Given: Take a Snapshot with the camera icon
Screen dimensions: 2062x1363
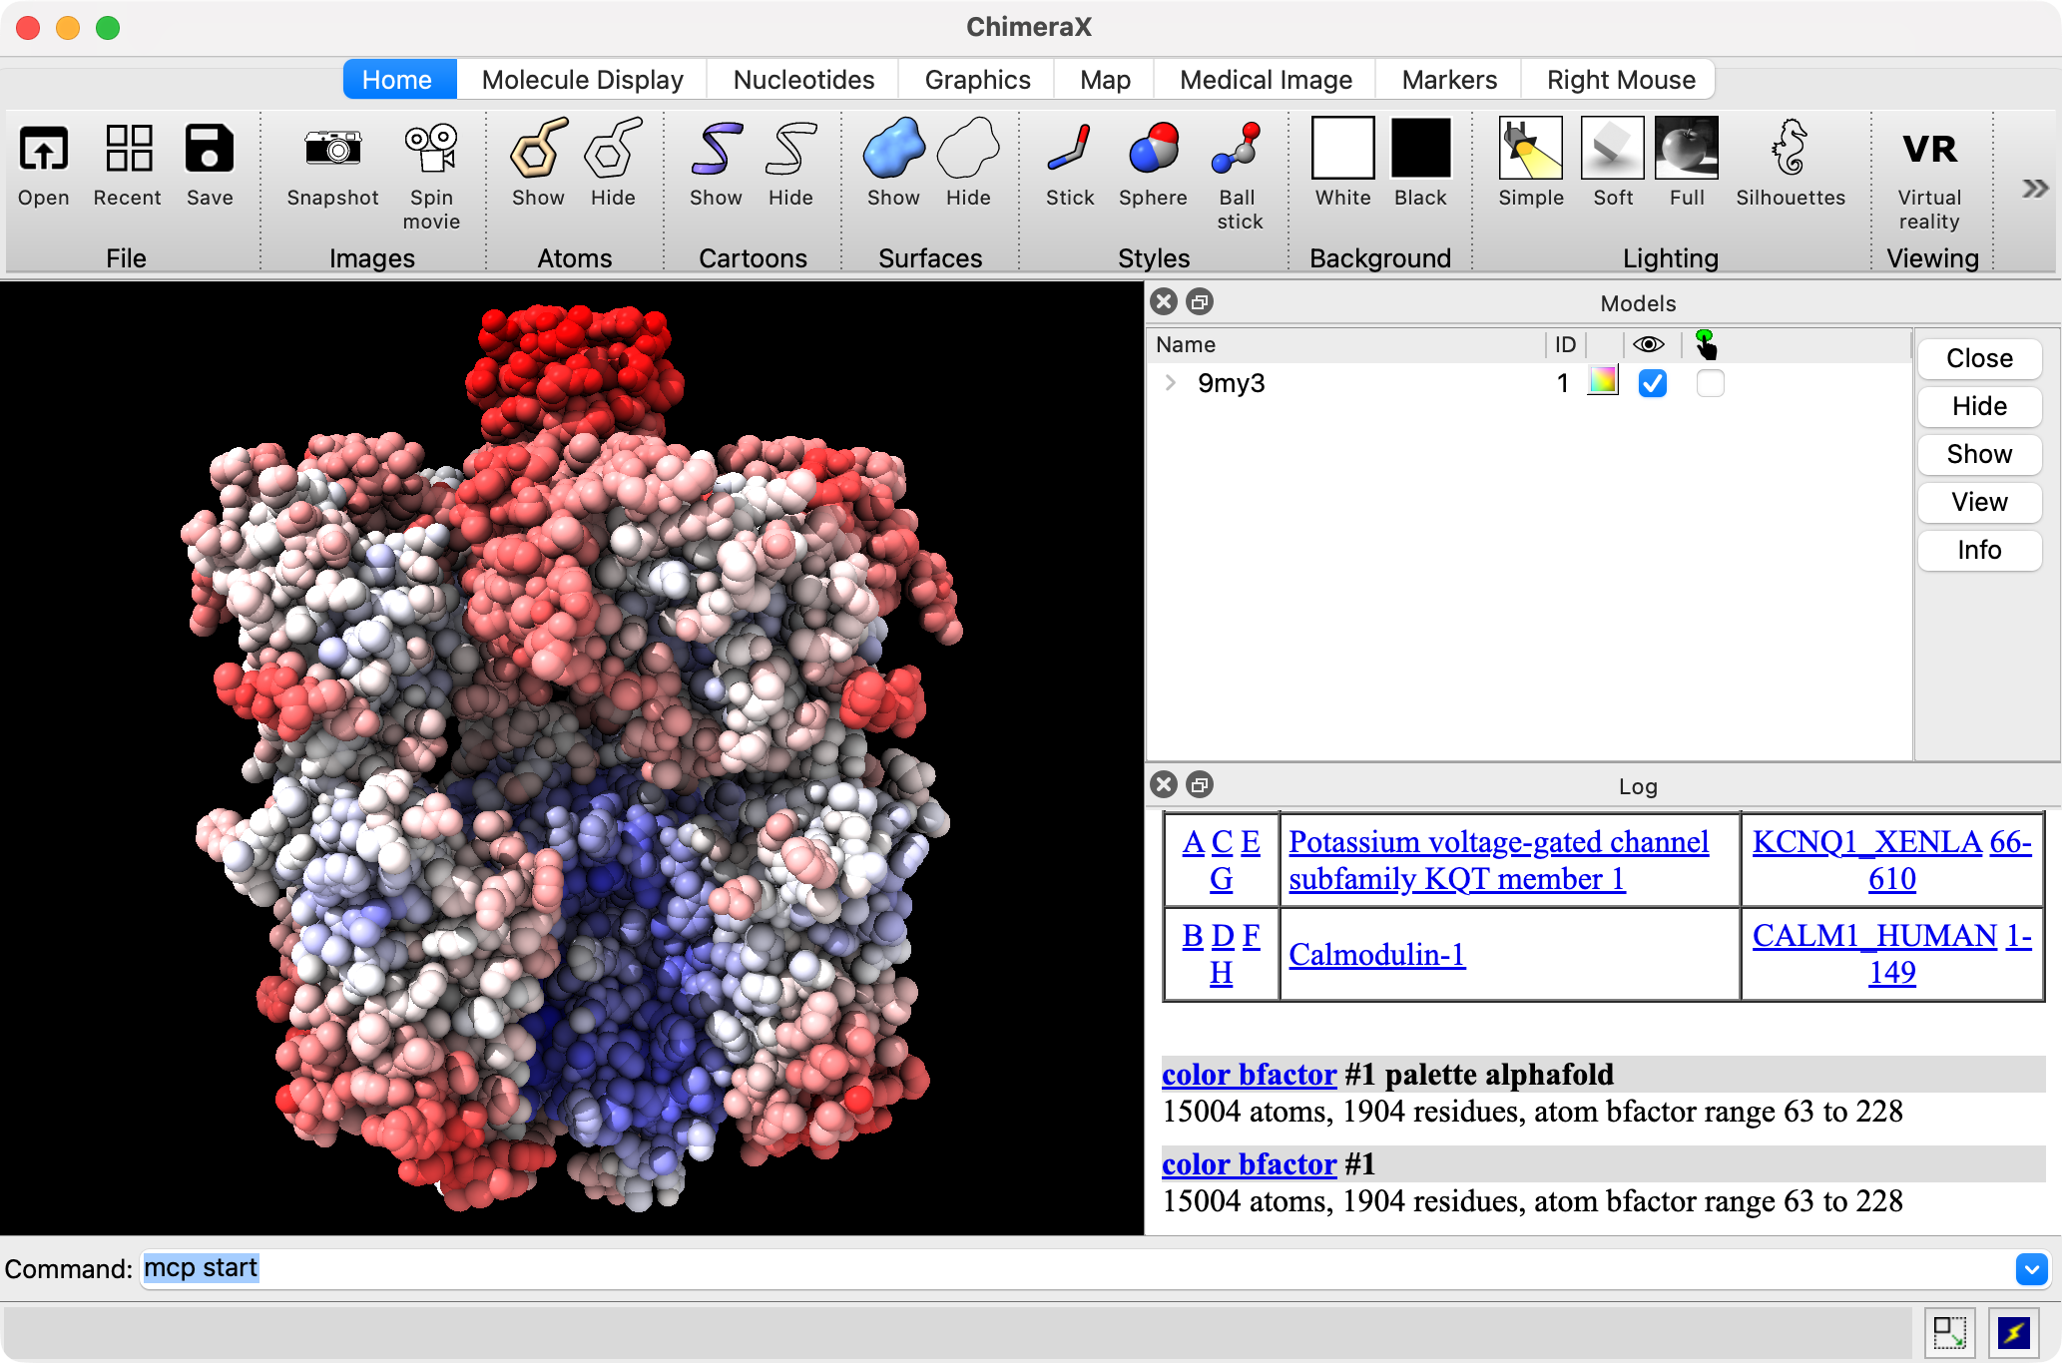Looking at the screenshot, I should coord(332,150).
